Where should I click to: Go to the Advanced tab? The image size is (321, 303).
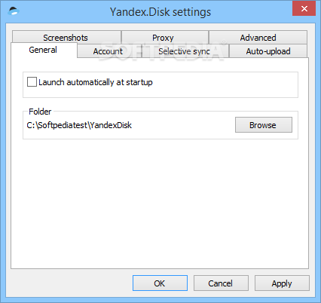pos(258,38)
